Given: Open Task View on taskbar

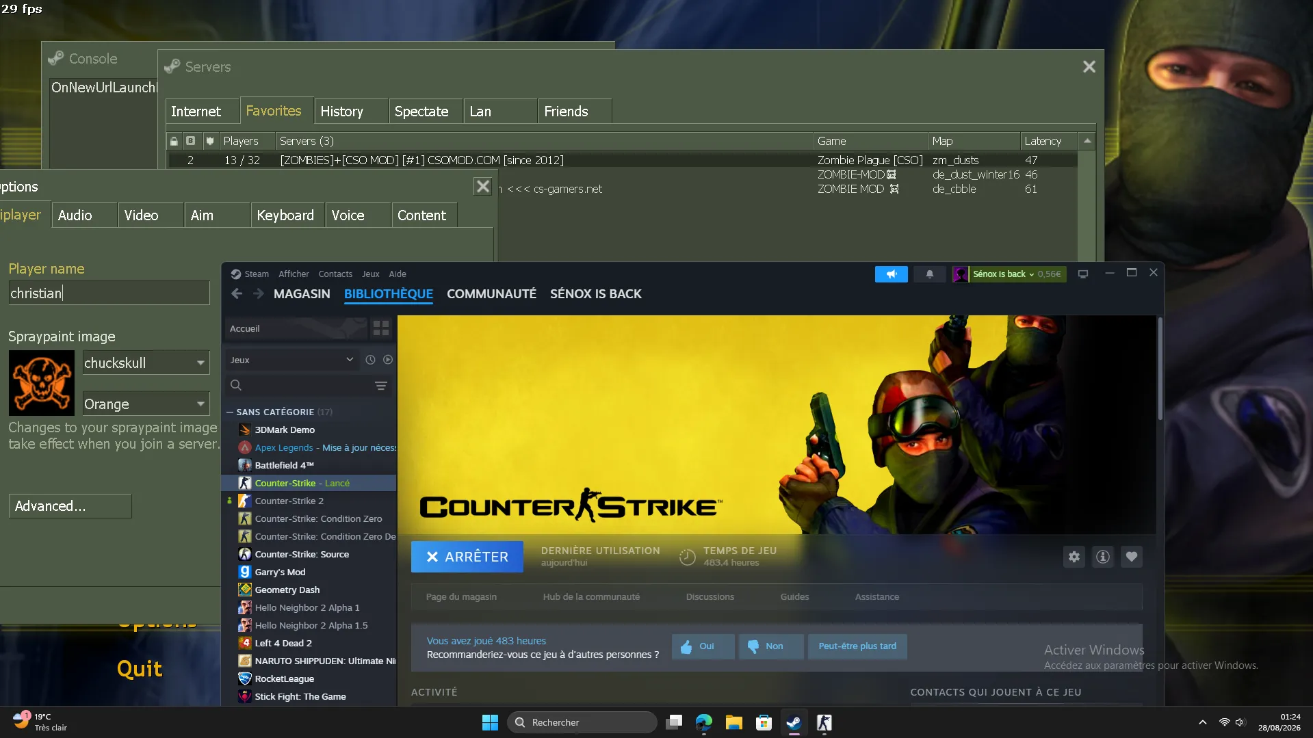Looking at the screenshot, I should pyautogui.click(x=674, y=722).
